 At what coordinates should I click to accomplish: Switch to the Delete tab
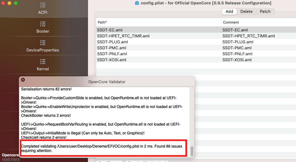(x=246, y=11)
